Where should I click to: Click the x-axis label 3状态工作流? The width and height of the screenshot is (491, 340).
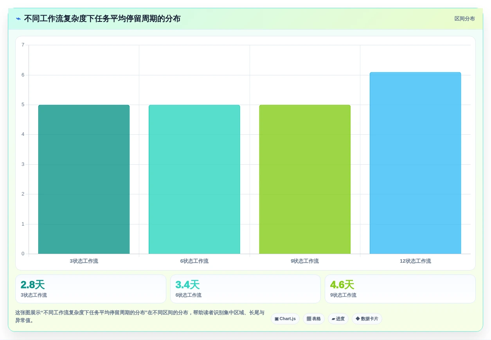[x=84, y=261]
